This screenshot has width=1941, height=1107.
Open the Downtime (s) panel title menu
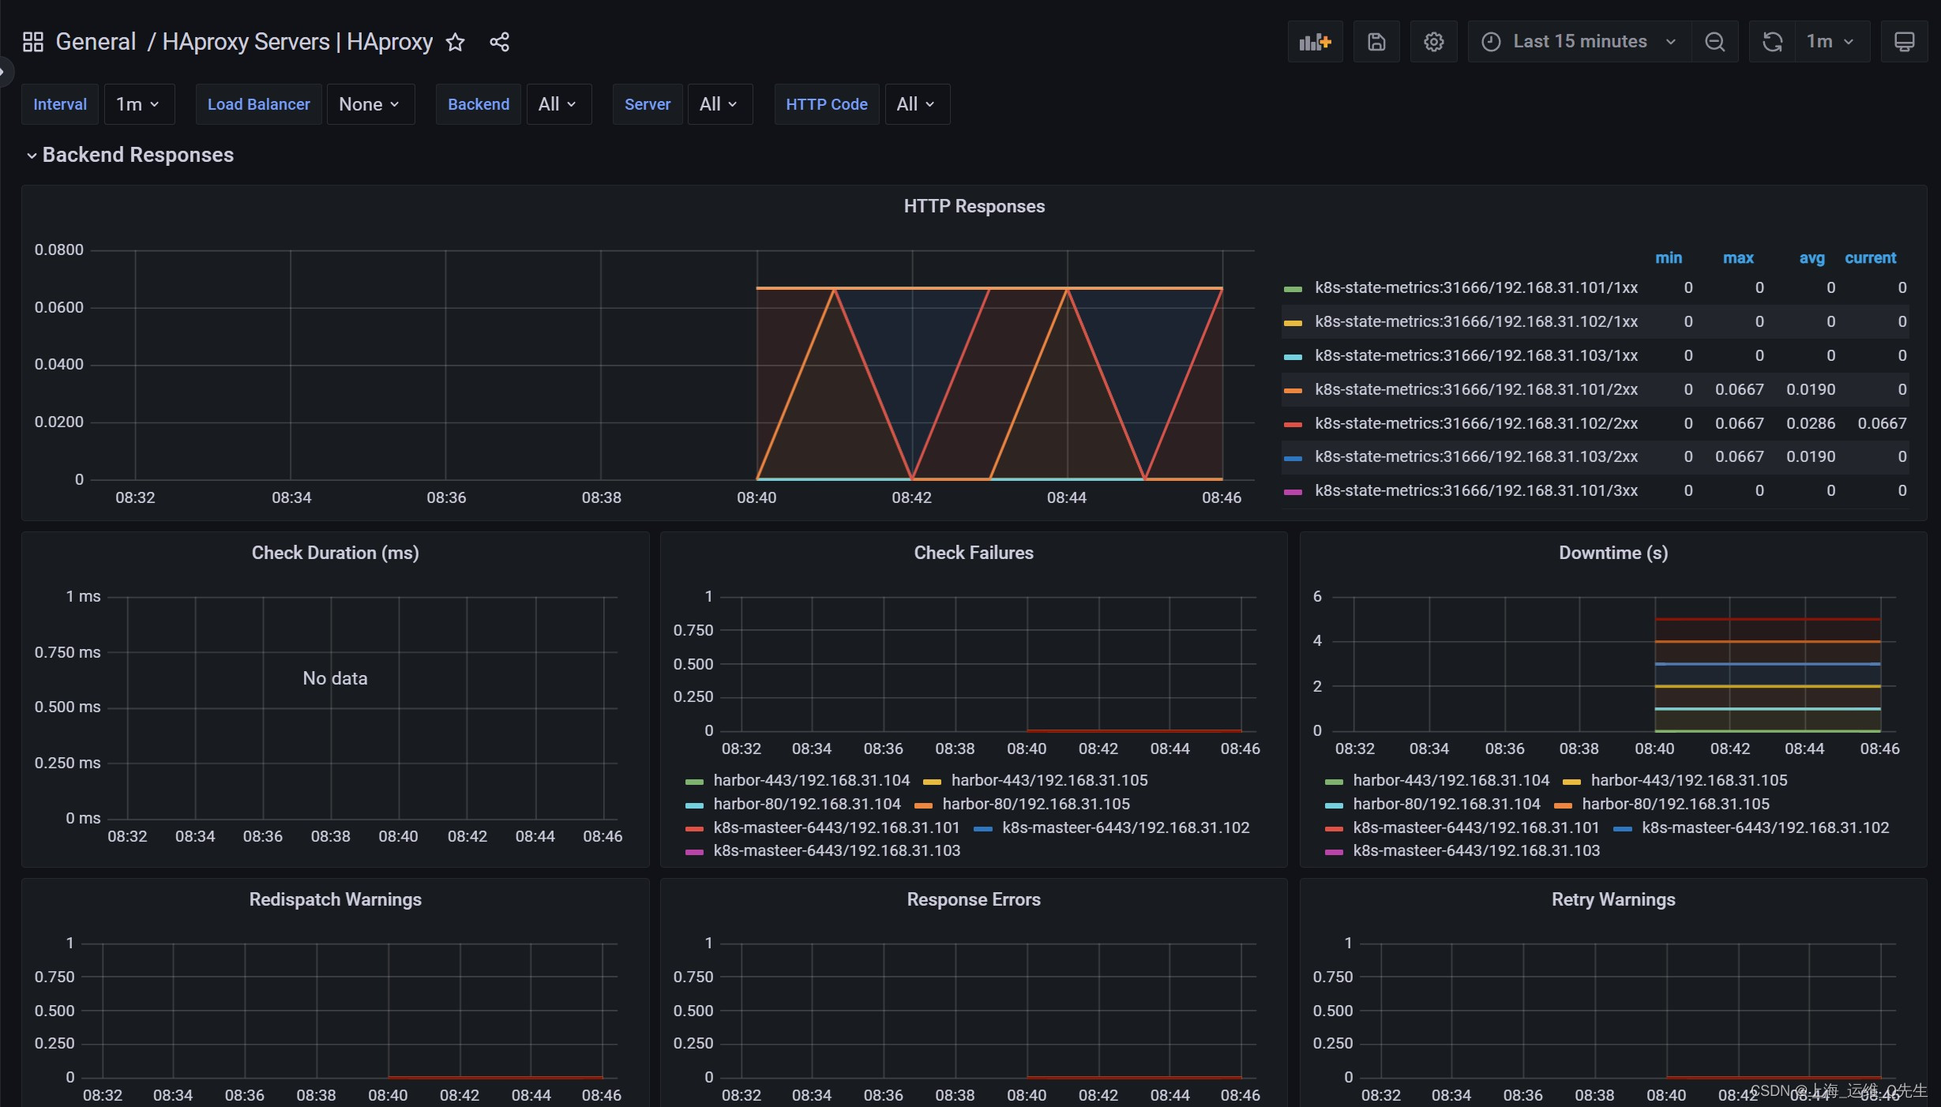[1613, 553]
